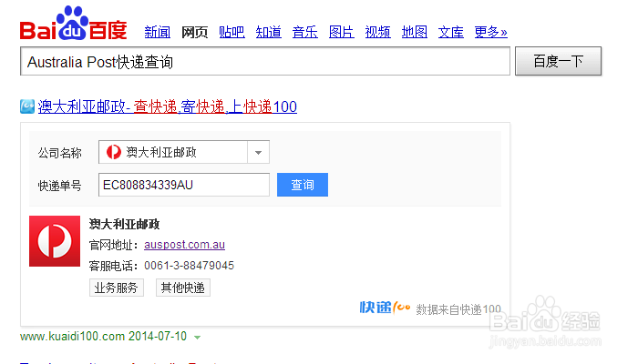Click the bold 澳大利亚邮政 heading

tap(124, 224)
